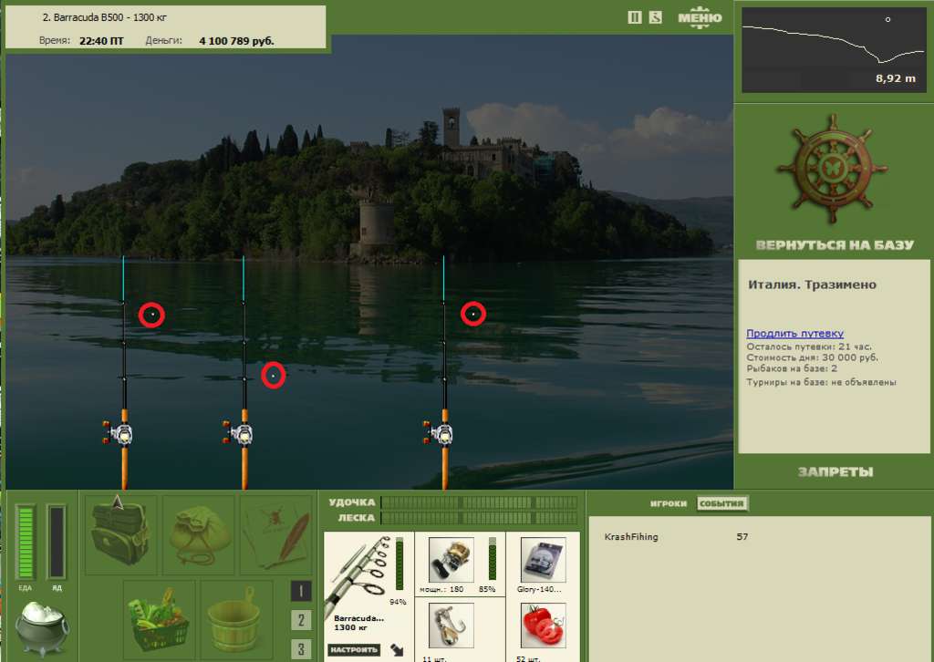Select tackle slot 1
Screen dimensions: 934x662
[x=301, y=591]
